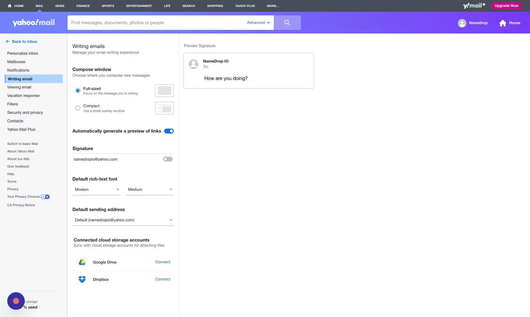Image resolution: width=530 pixels, height=317 pixels.
Task: Click the Full-sized layout thumbnail
Action: point(164,91)
